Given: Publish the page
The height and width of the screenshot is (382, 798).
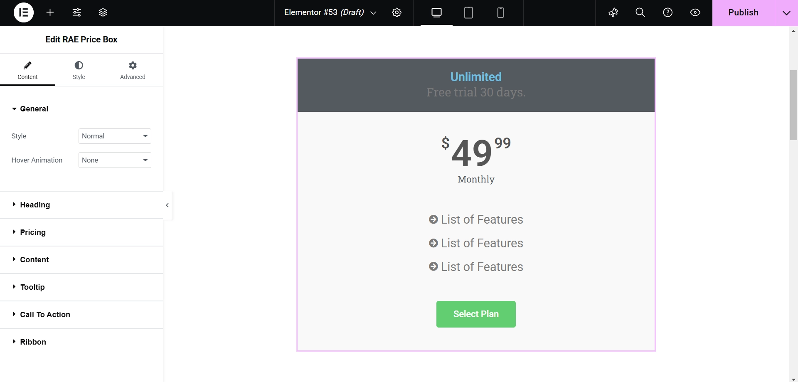Looking at the screenshot, I should pyautogui.click(x=743, y=12).
